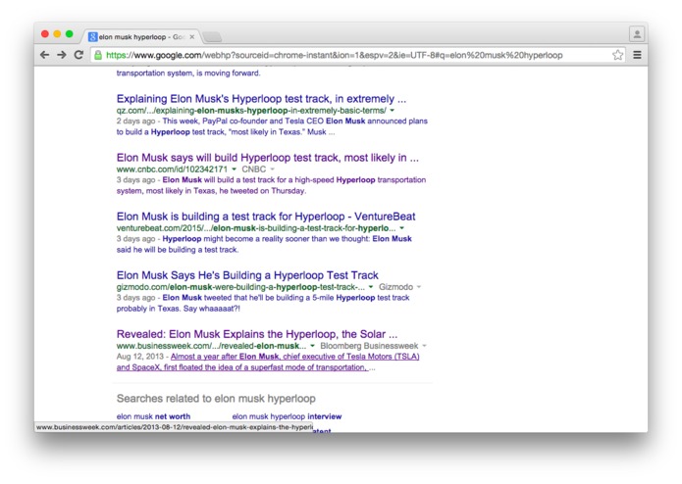
Task: Expand dropdown arrow after gizmodo.com URL
Action: (371, 287)
